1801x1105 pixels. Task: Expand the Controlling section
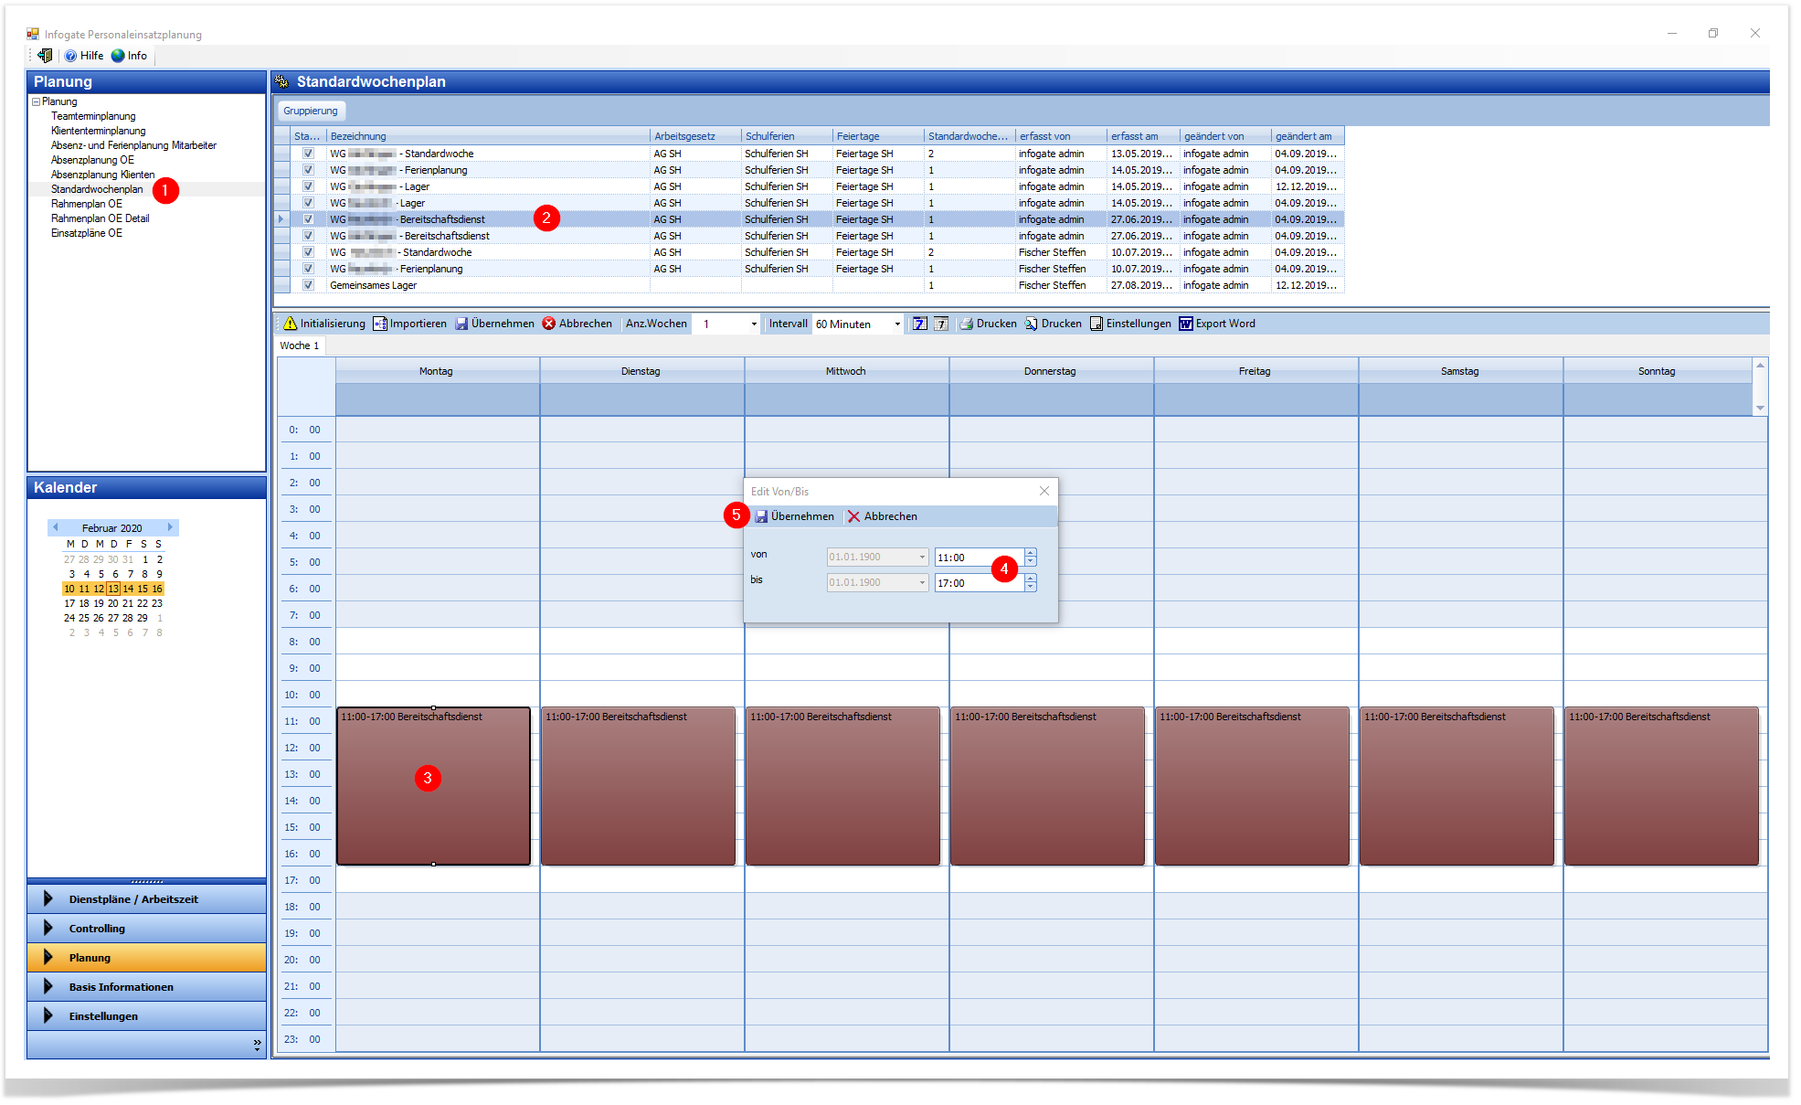(146, 929)
